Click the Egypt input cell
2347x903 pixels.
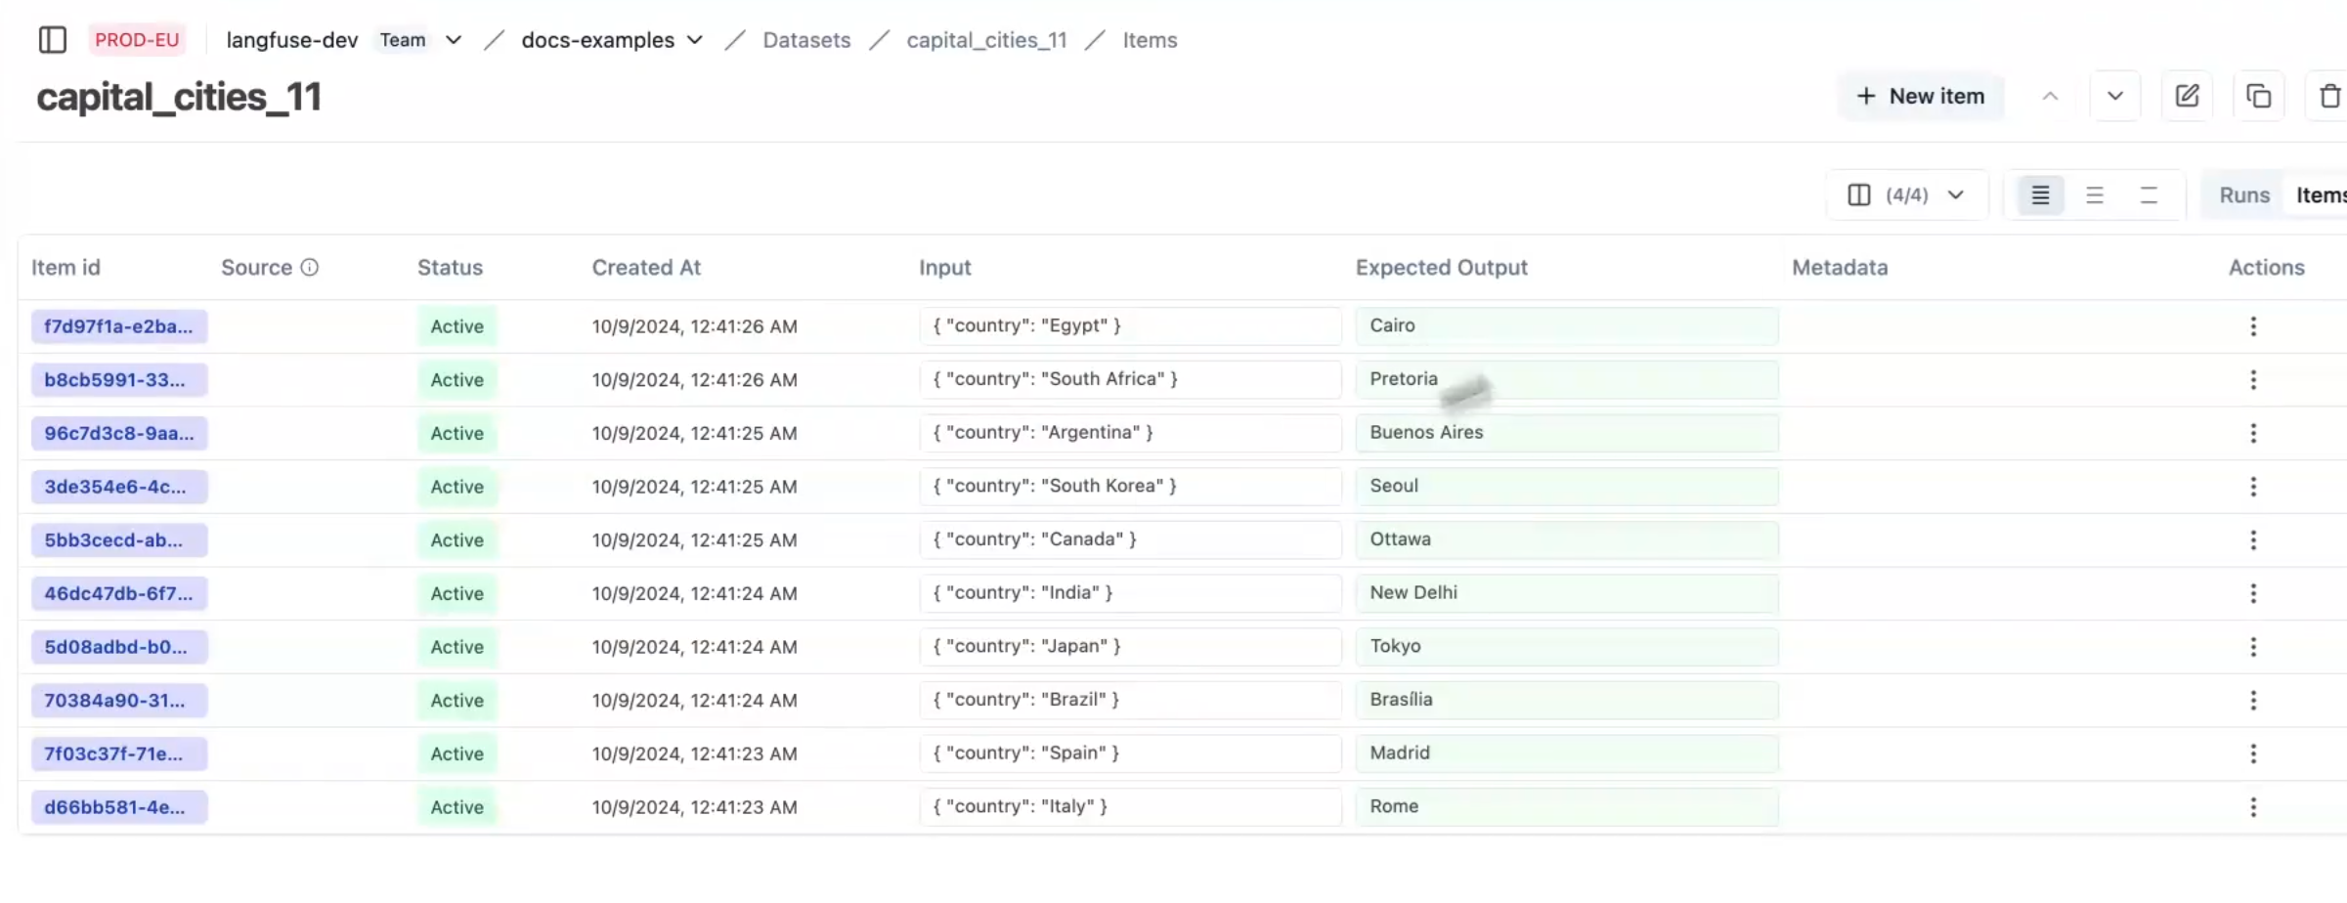point(1130,326)
